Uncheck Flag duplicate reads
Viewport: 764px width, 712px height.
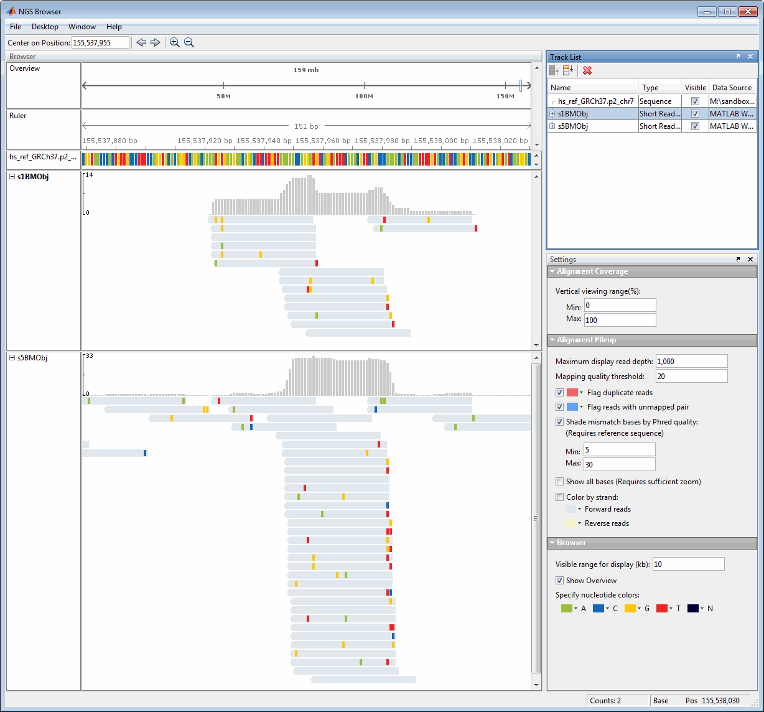pyautogui.click(x=560, y=393)
